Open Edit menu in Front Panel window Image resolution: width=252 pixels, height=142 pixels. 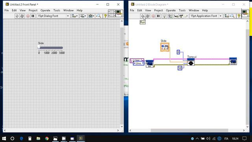tap(14, 10)
